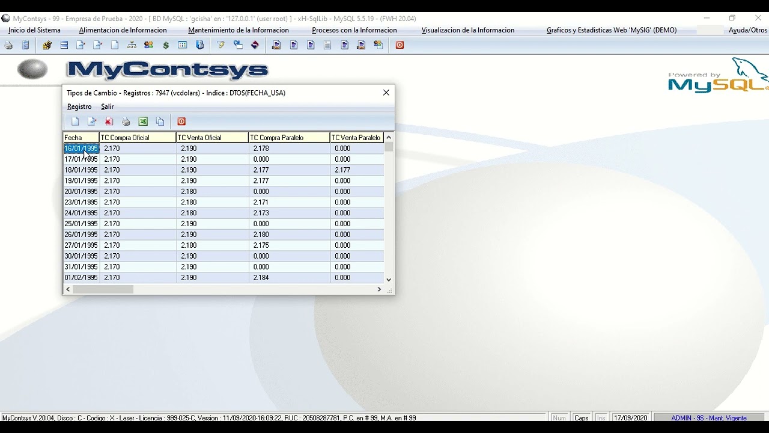The width and height of the screenshot is (769, 433).
Task: Click the horizontal scrollbar left arrow
Action: [x=68, y=289]
